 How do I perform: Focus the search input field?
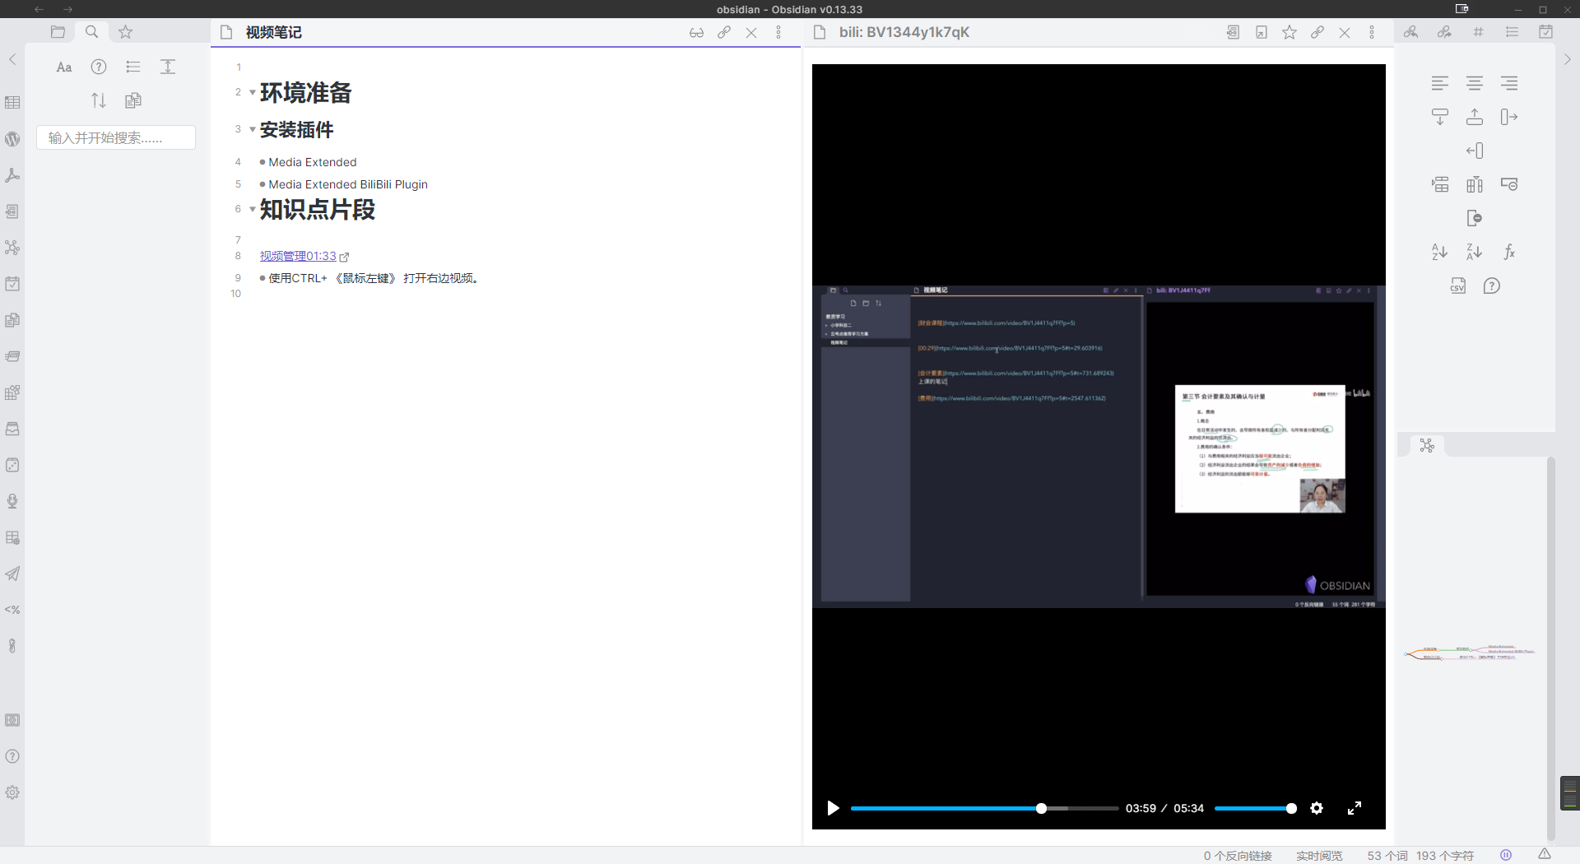[x=116, y=137]
